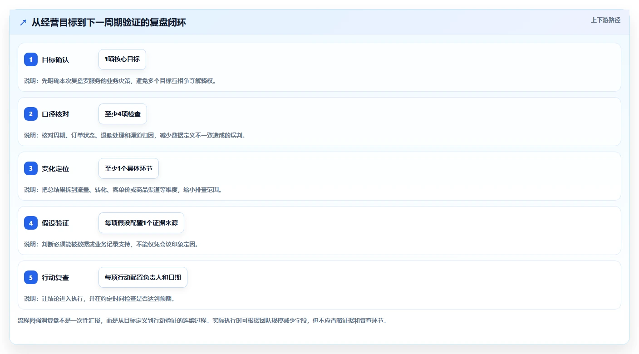This screenshot has height=354, width=639.
Task: Click the 目标确认 step title
Action: pyautogui.click(x=55, y=59)
